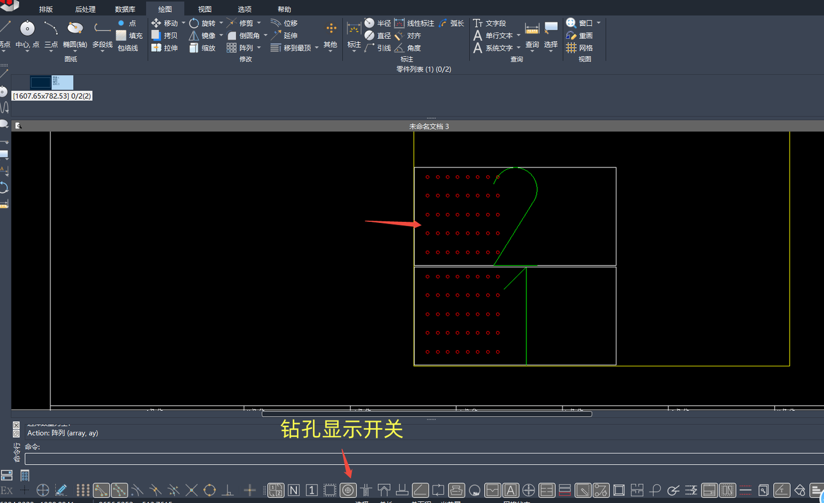Open the 后处理 tab

[85, 9]
